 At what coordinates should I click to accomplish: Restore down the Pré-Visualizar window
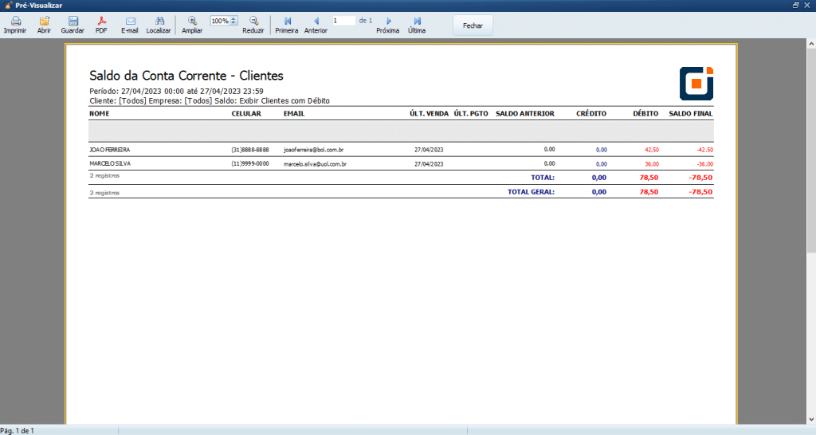click(x=795, y=5)
